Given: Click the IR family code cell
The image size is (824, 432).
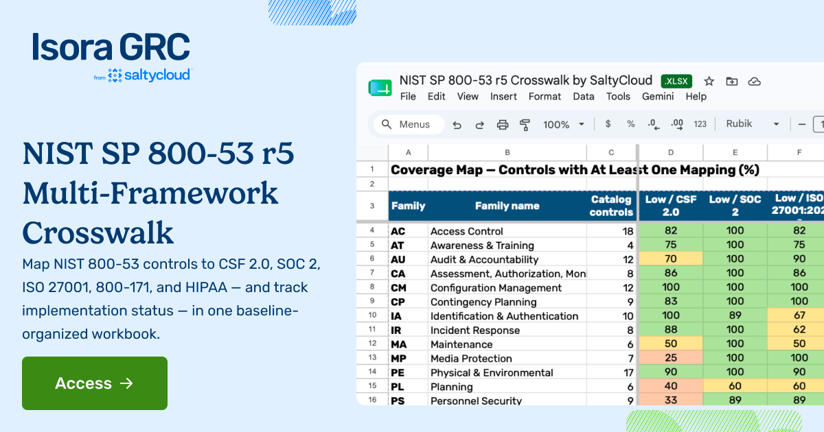Looking at the screenshot, I should [x=408, y=331].
